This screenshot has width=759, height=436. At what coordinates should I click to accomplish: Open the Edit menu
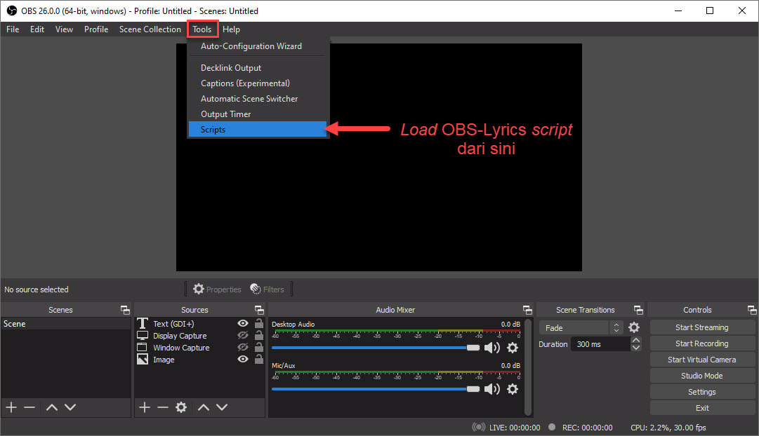coord(37,29)
